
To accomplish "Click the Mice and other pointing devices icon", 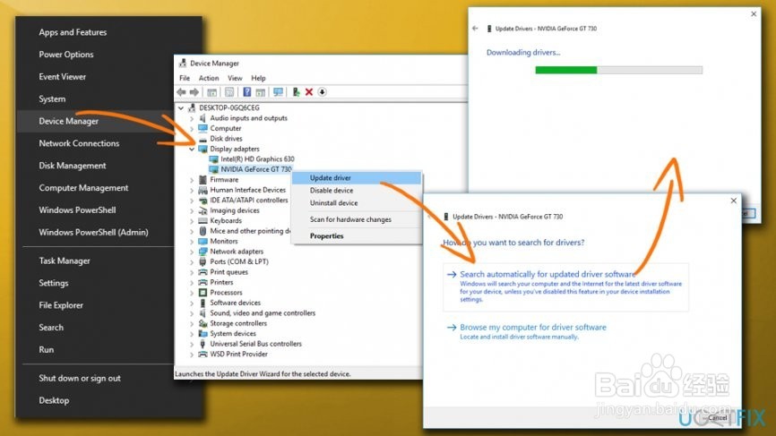I will click(203, 231).
